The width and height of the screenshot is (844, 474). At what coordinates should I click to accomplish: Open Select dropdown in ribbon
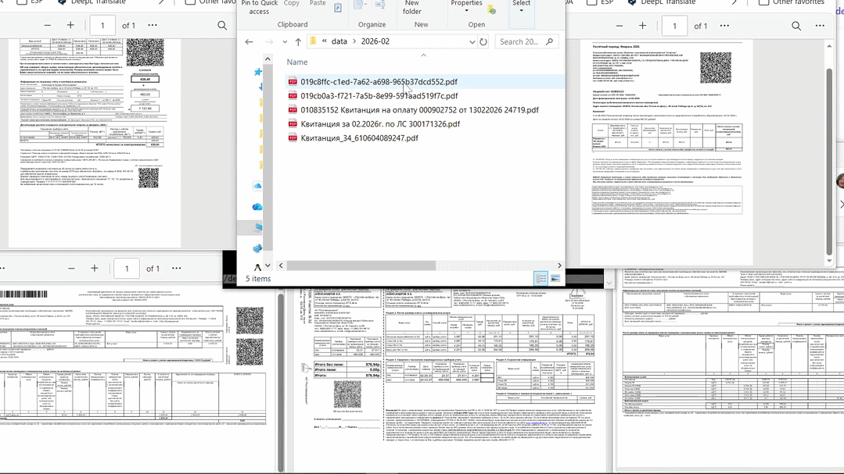(x=521, y=6)
